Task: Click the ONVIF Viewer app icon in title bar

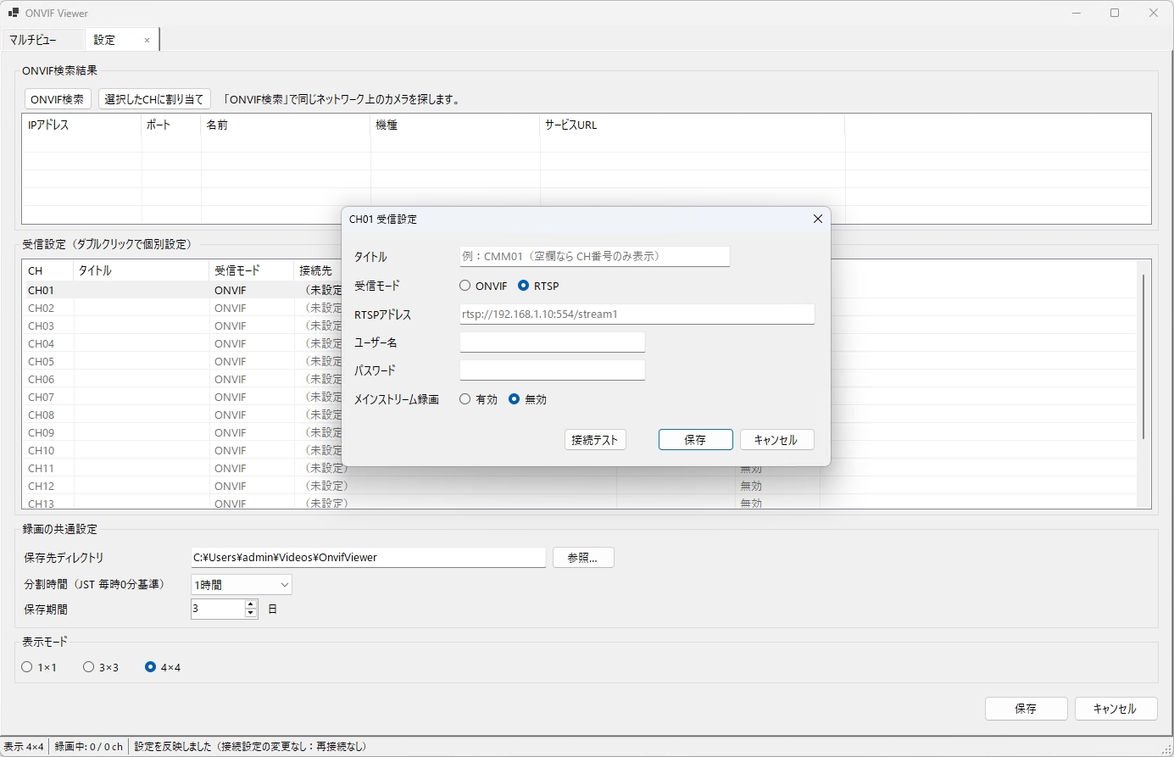Action: point(14,13)
